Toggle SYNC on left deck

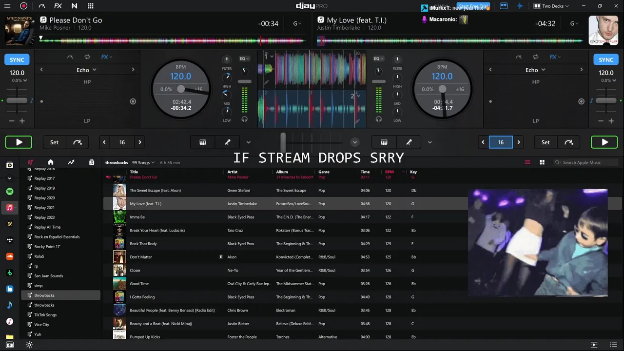[17, 59]
